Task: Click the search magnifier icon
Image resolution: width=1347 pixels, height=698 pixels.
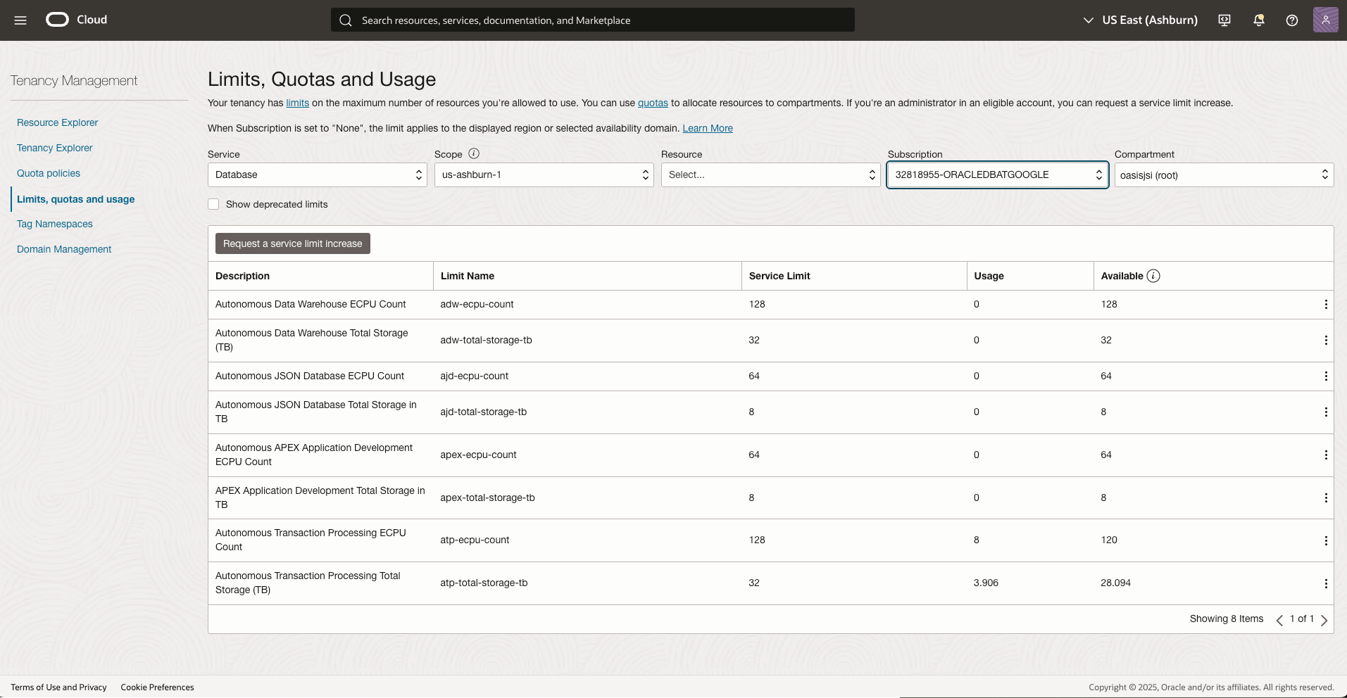Action: 346,20
